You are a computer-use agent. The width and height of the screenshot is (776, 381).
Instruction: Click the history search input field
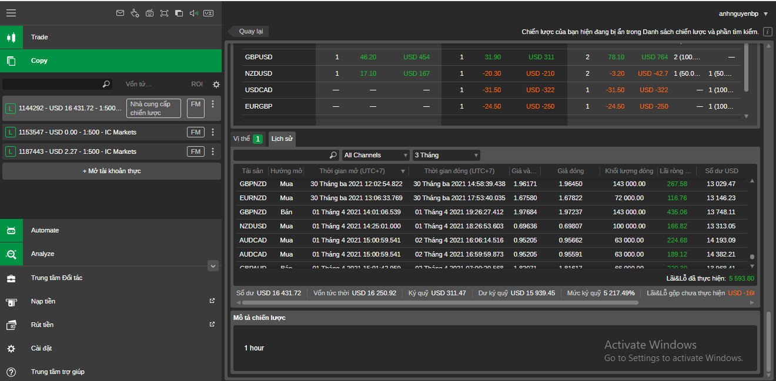coord(281,155)
